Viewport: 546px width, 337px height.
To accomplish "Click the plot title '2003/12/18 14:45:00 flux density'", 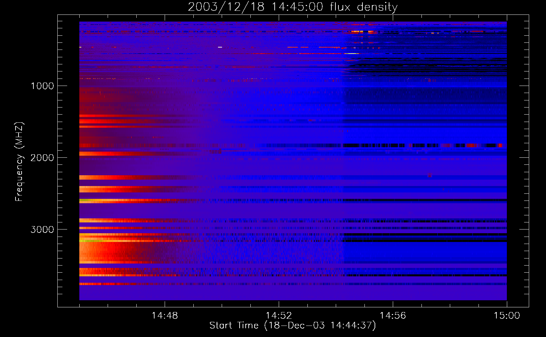I will click(x=293, y=7).
